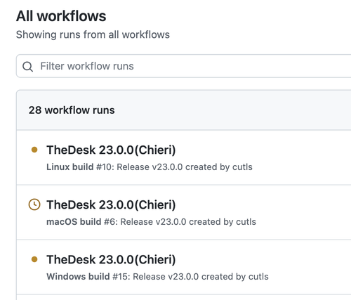Focus the Filter workflow runs field
The width and height of the screenshot is (351, 300).
click(x=184, y=66)
